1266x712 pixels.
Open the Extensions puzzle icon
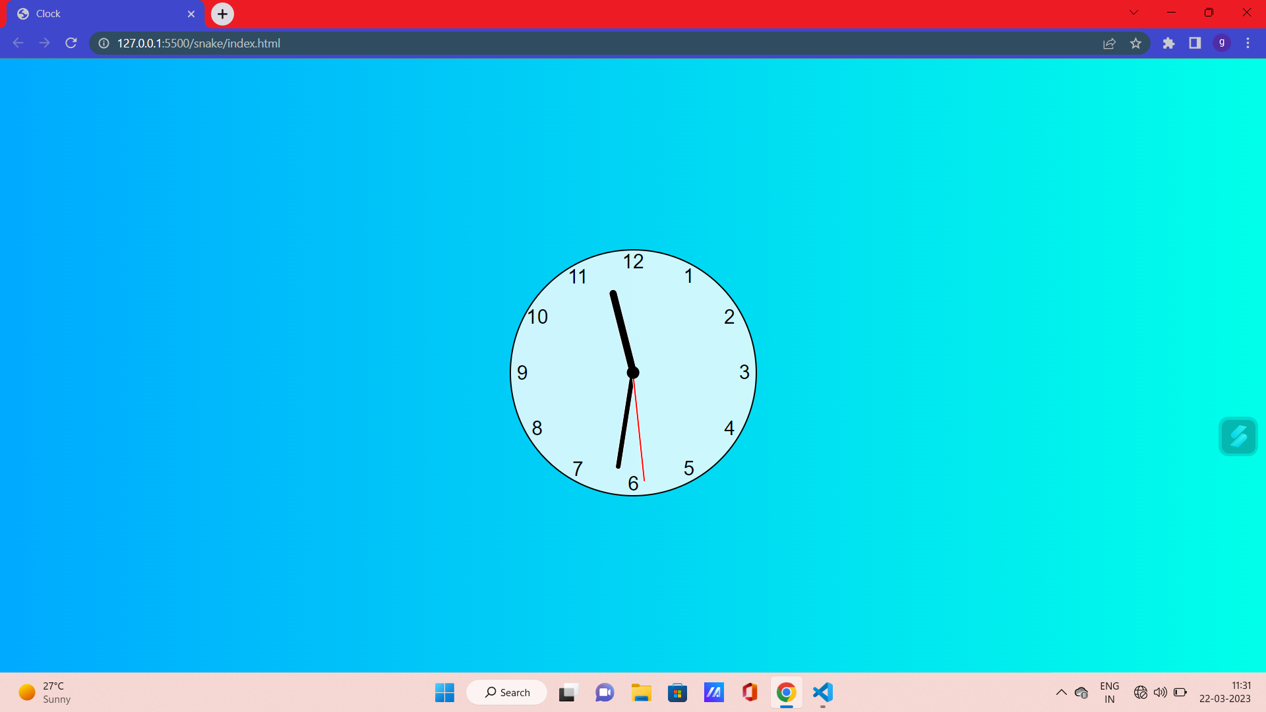click(1168, 43)
